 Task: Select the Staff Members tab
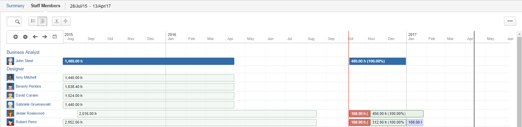(45, 6)
